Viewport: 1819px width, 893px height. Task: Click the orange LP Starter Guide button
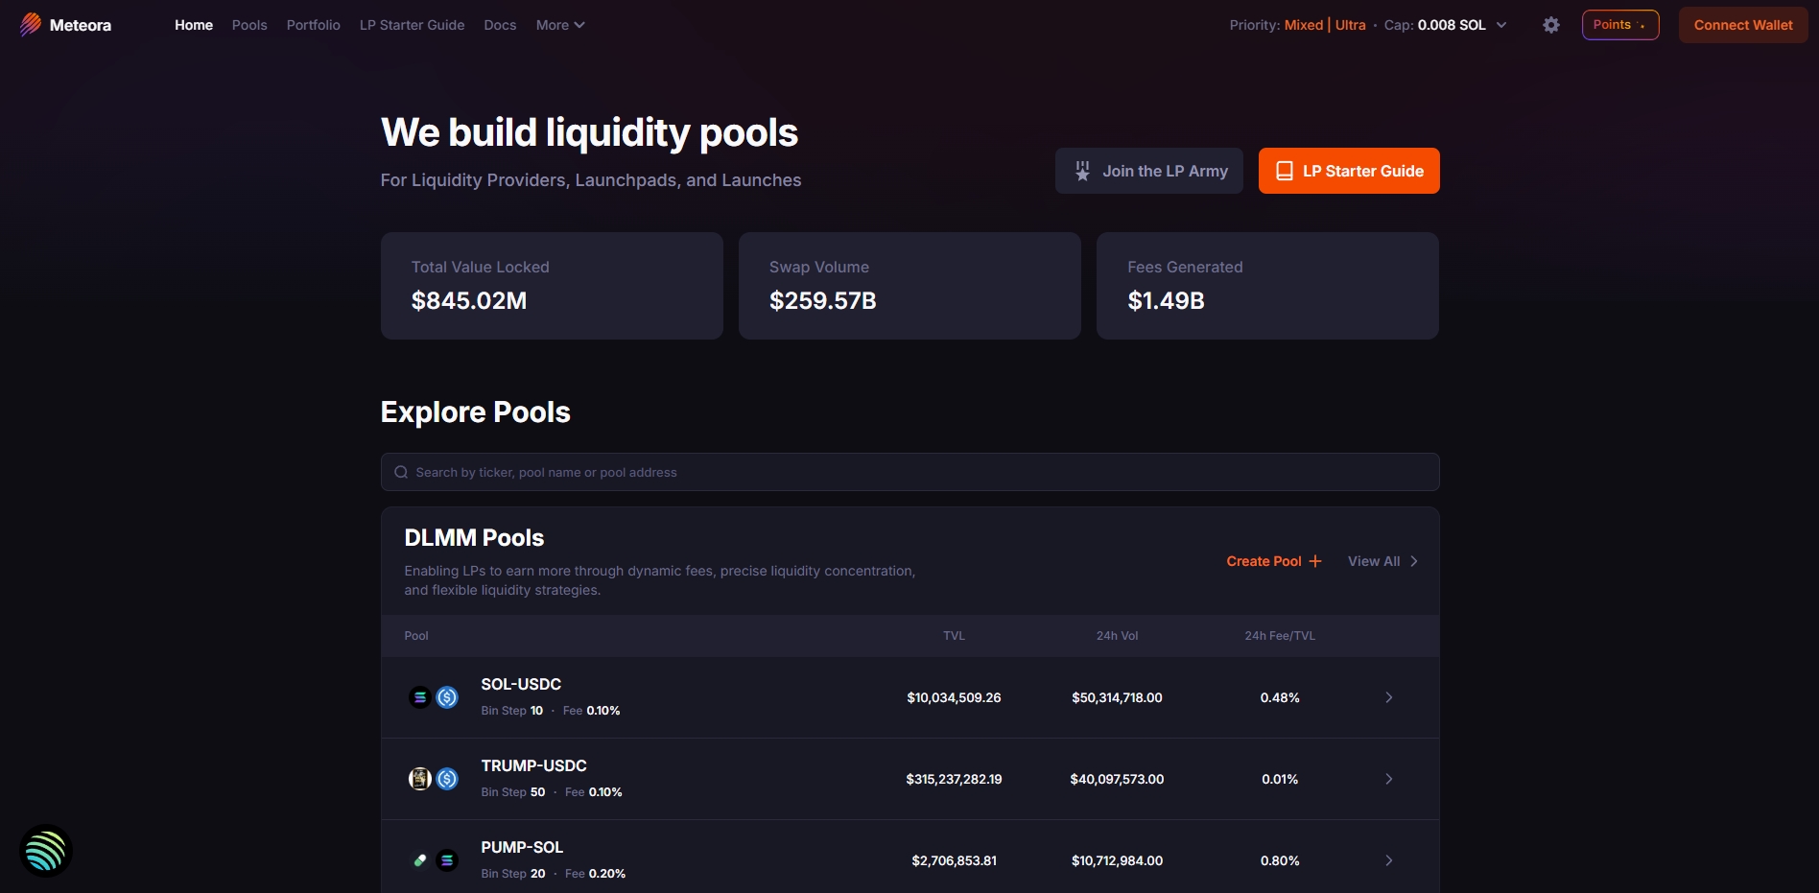pos(1348,171)
